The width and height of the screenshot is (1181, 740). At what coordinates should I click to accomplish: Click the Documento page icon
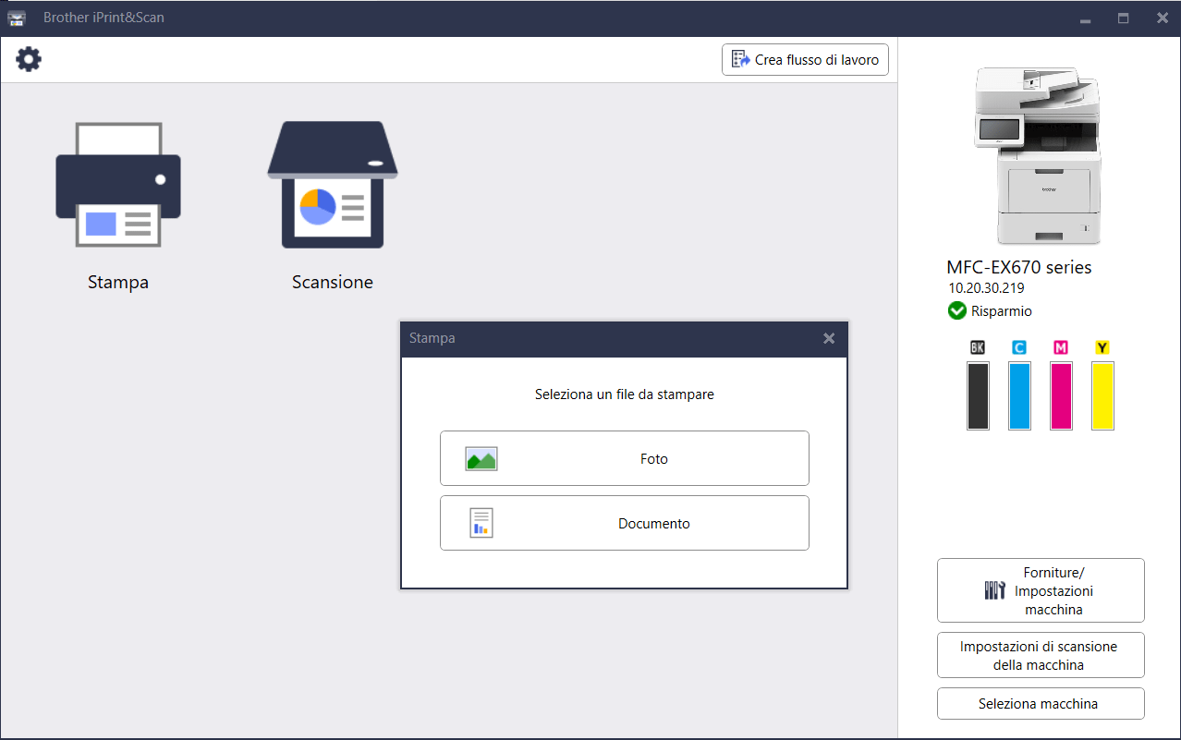click(x=481, y=523)
